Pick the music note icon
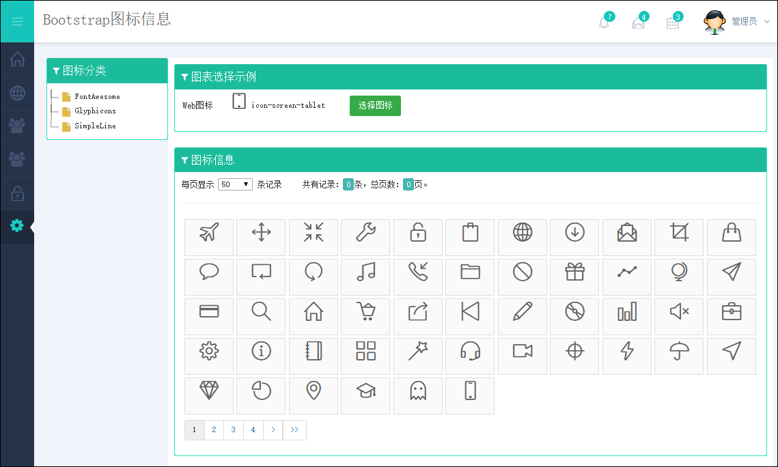The width and height of the screenshot is (778, 467). tap(365, 273)
